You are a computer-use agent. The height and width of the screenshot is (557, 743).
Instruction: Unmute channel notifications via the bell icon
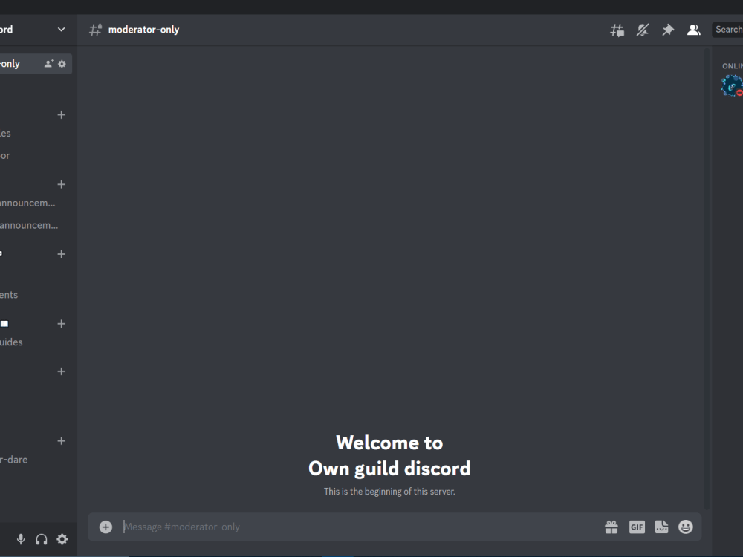pyautogui.click(x=642, y=30)
